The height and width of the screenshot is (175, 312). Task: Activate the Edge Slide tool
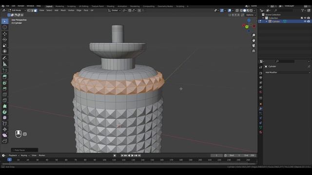[x=5, y=123]
